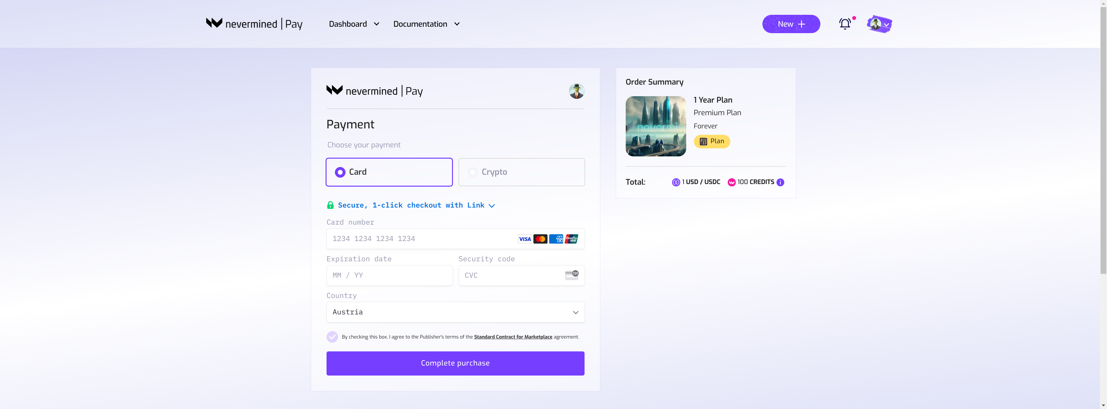1107x409 pixels.
Task: Click the profile avatar in payment panel
Action: point(576,91)
